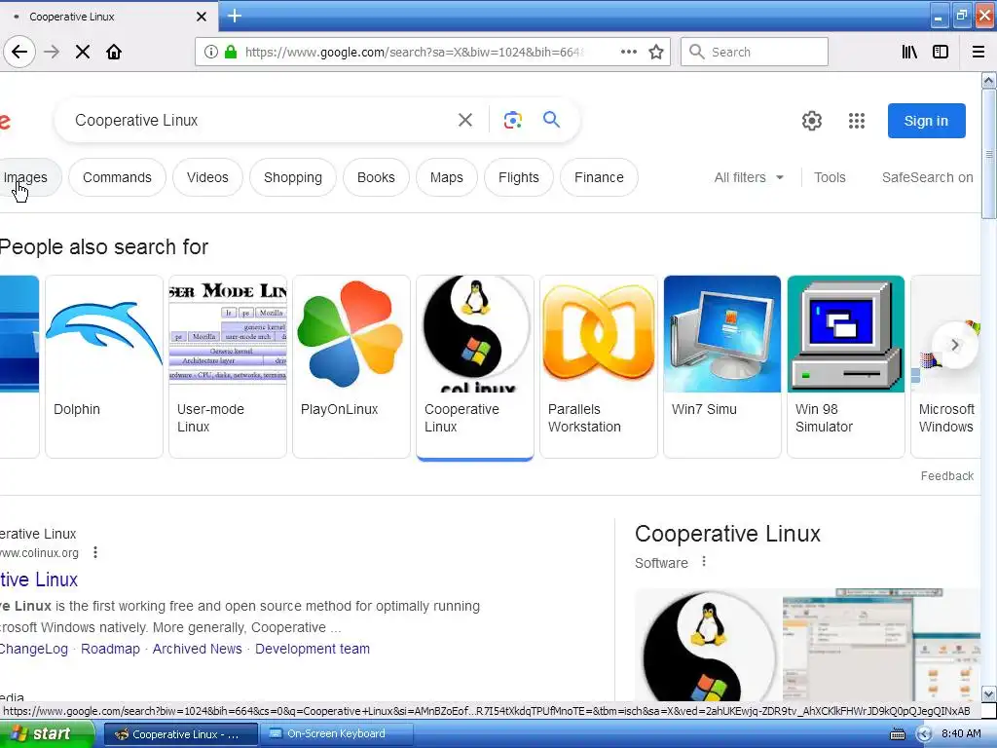Click the page scrollbar up arrow
This screenshot has height=748, width=997.
point(988,80)
